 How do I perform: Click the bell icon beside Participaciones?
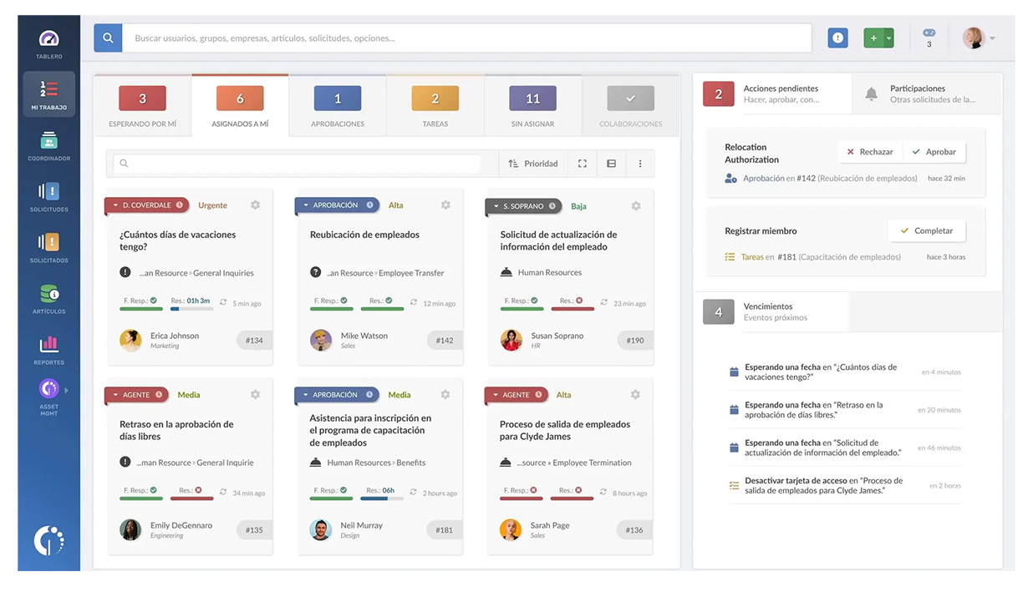[871, 94]
